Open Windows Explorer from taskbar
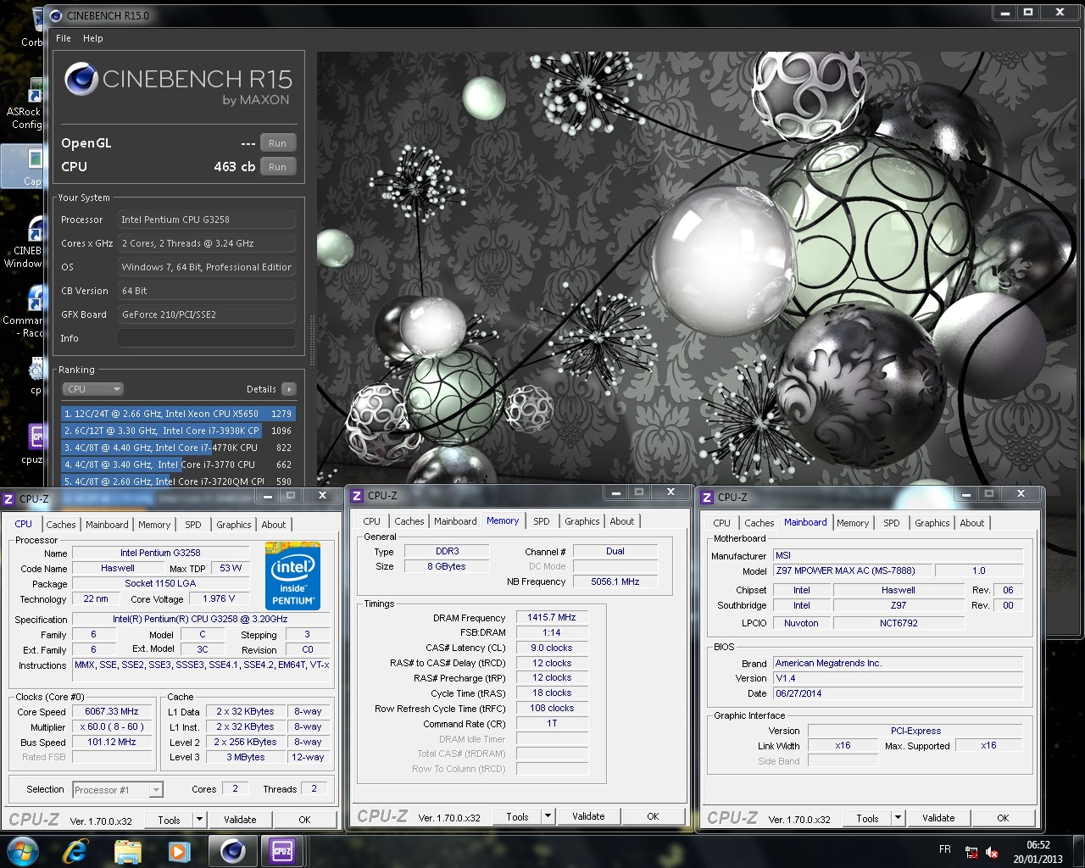The image size is (1085, 868). (x=127, y=851)
